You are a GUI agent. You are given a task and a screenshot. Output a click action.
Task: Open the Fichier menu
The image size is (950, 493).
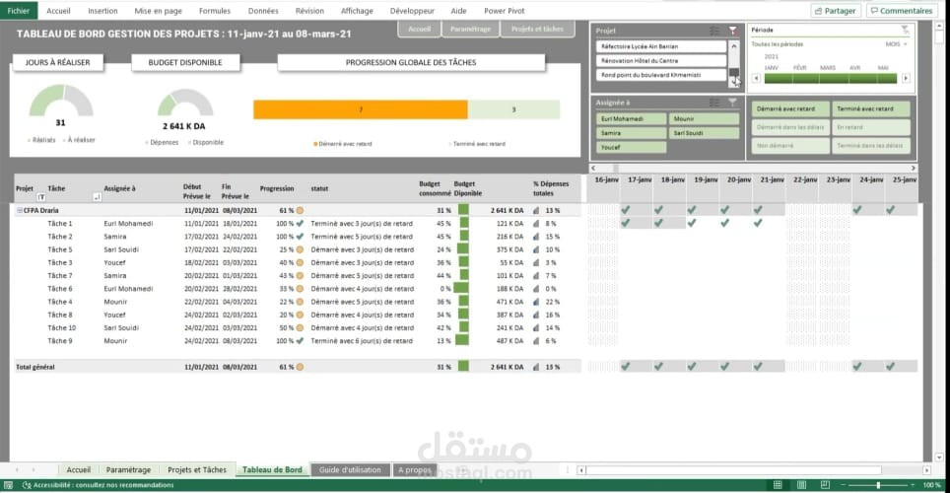click(x=18, y=11)
